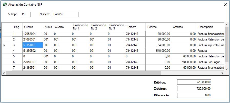Image resolution: width=230 pixels, height=103 pixels.
Task: Click the Créditos total field 720.000,00
Action: coord(194,89)
